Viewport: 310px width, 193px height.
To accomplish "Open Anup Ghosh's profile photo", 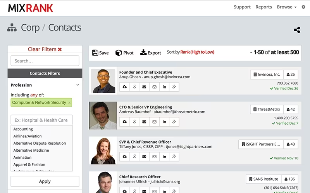I will pyautogui.click(x=103, y=81).
